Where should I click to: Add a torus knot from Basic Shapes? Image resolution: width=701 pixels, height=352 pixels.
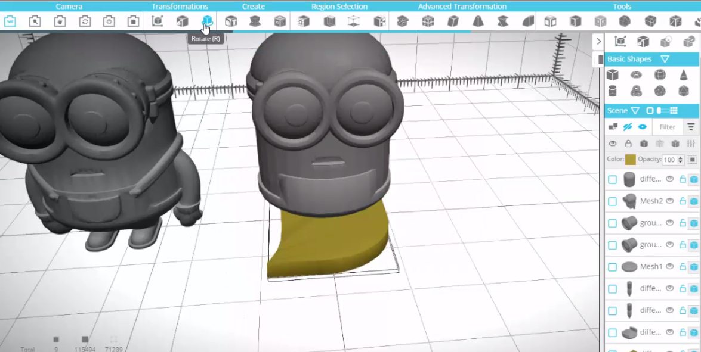pos(636,92)
